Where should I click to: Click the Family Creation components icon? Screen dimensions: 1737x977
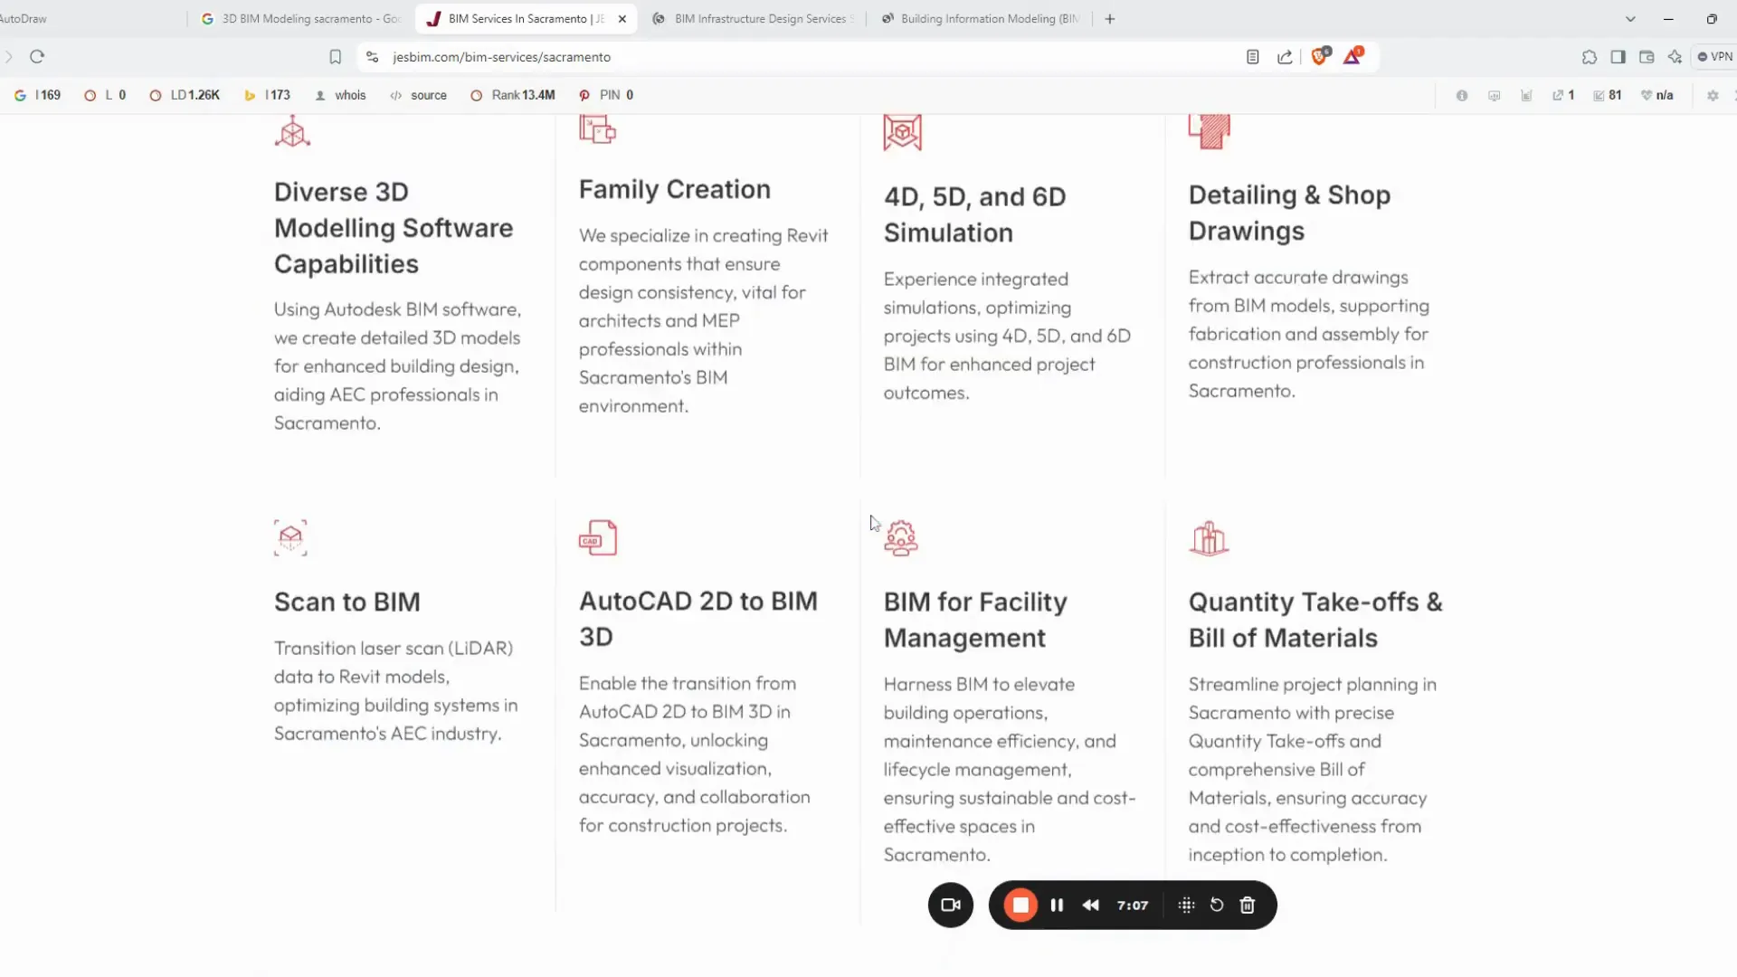click(x=597, y=129)
